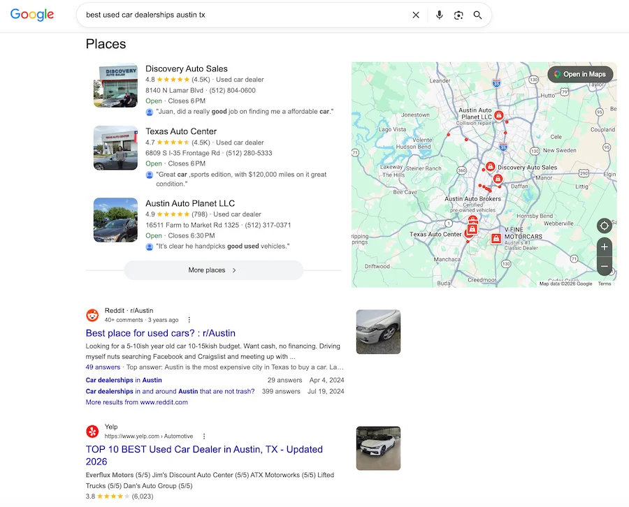Click the Yelp favicon icon
Image resolution: width=629 pixels, height=507 pixels.
(x=93, y=432)
